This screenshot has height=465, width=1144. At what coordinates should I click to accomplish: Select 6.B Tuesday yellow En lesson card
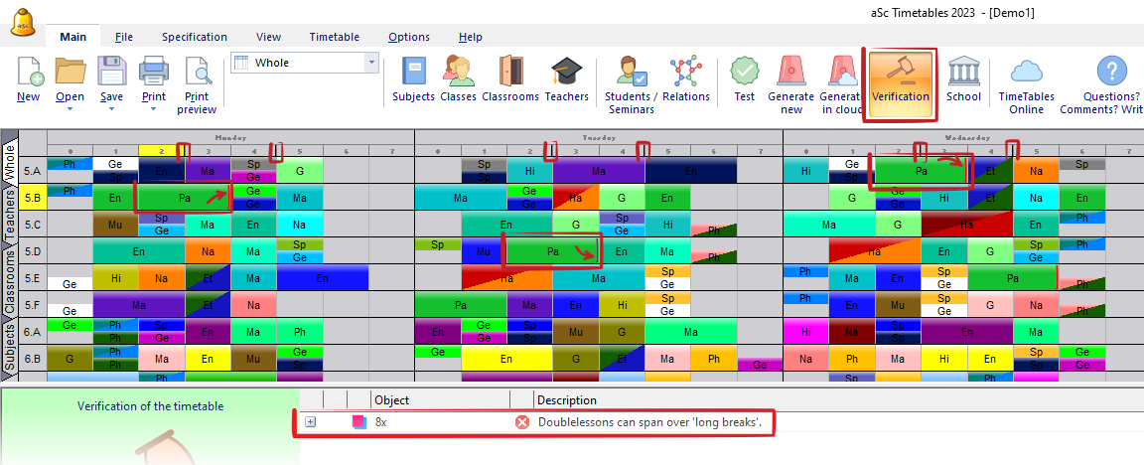pos(506,359)
